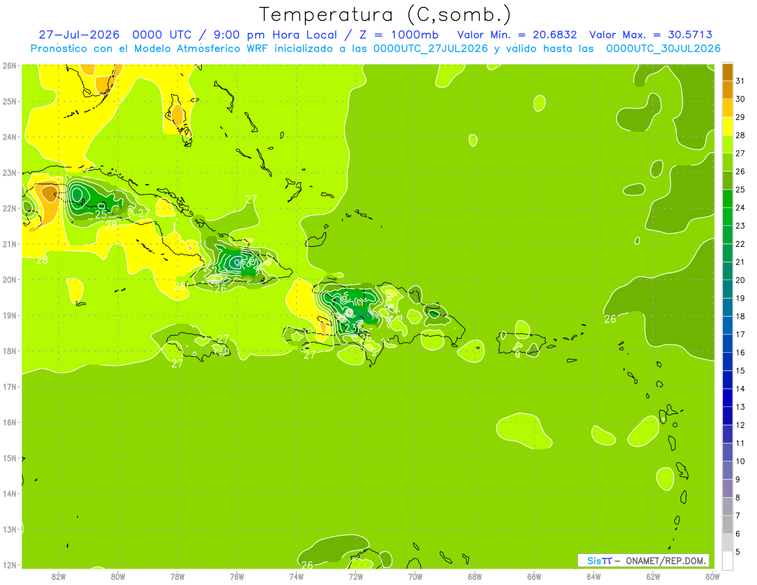
Task: Click the 'SisTT – ONAMET/REP.DOM.' credit box
Action: pyautogui.click(x=643, y=560)
